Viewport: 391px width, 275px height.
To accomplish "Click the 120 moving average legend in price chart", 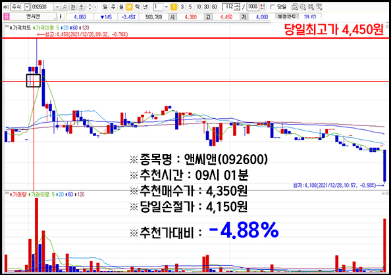I will 84,28.
